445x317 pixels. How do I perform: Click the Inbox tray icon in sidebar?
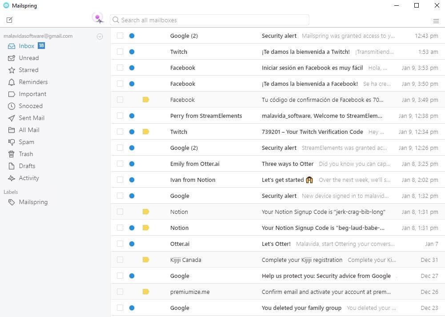[12, 46]
